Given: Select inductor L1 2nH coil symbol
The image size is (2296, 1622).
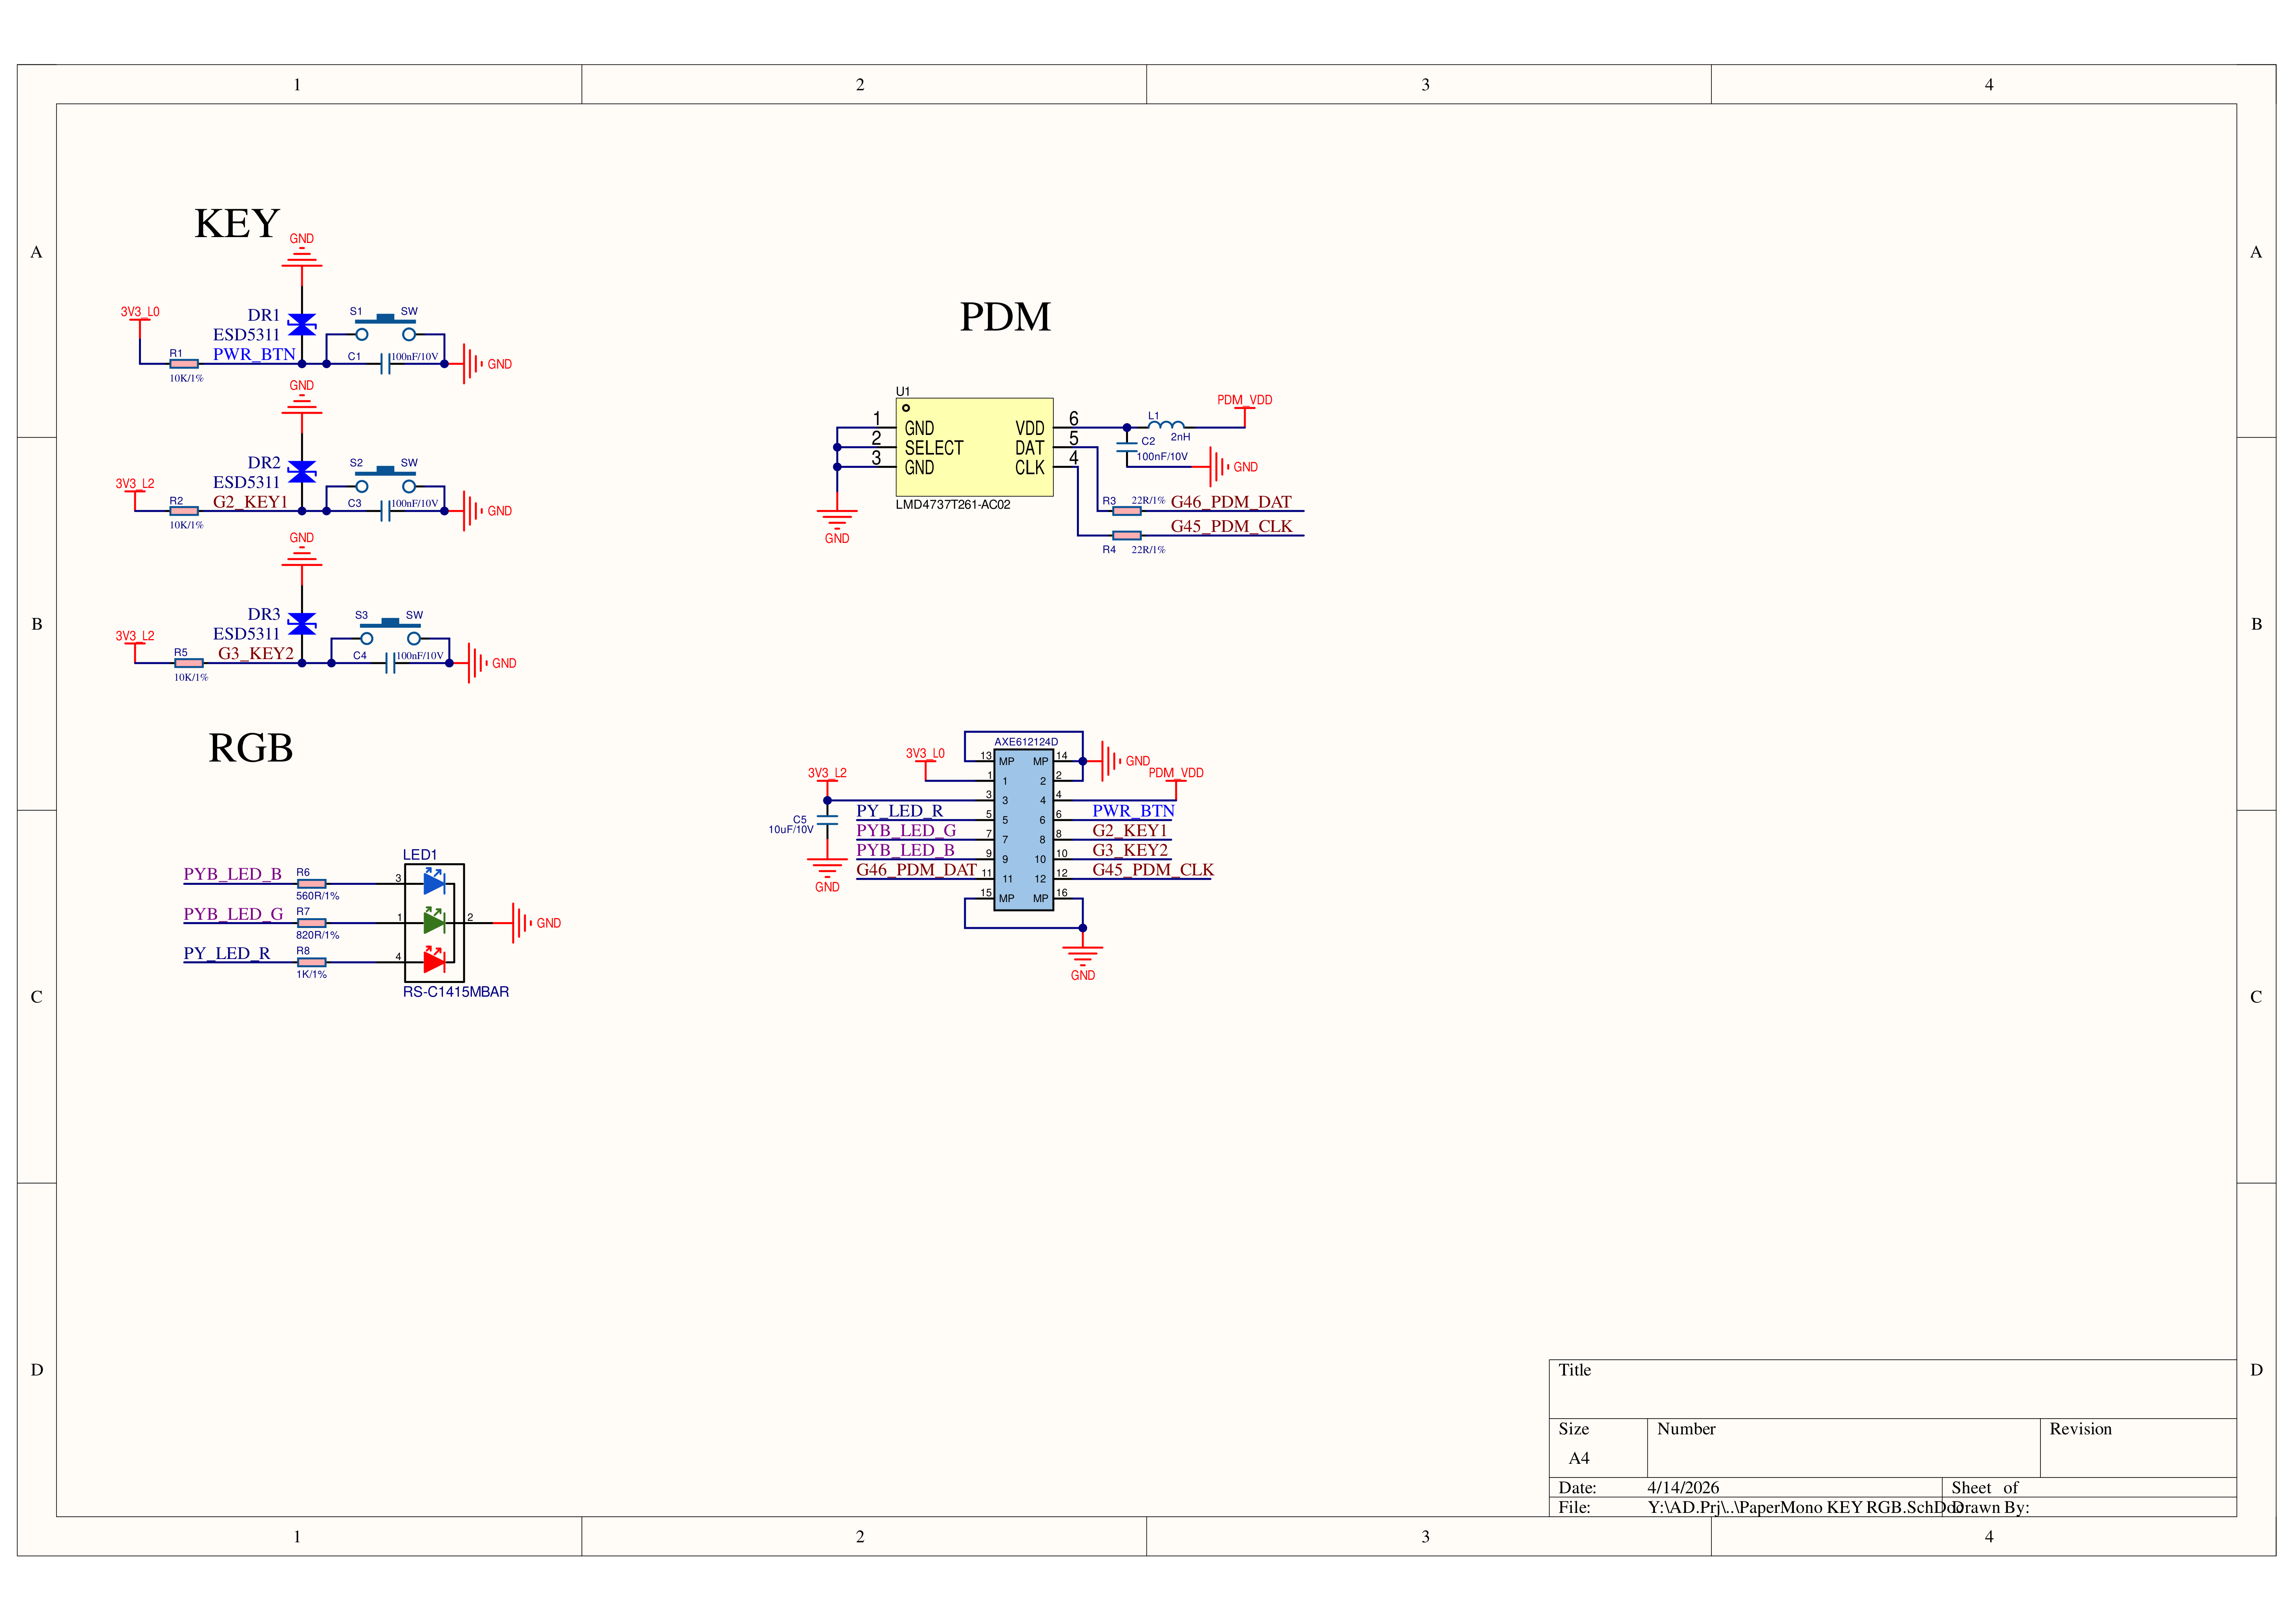Looking at the screenshot, I should (x=1166, y=425).
